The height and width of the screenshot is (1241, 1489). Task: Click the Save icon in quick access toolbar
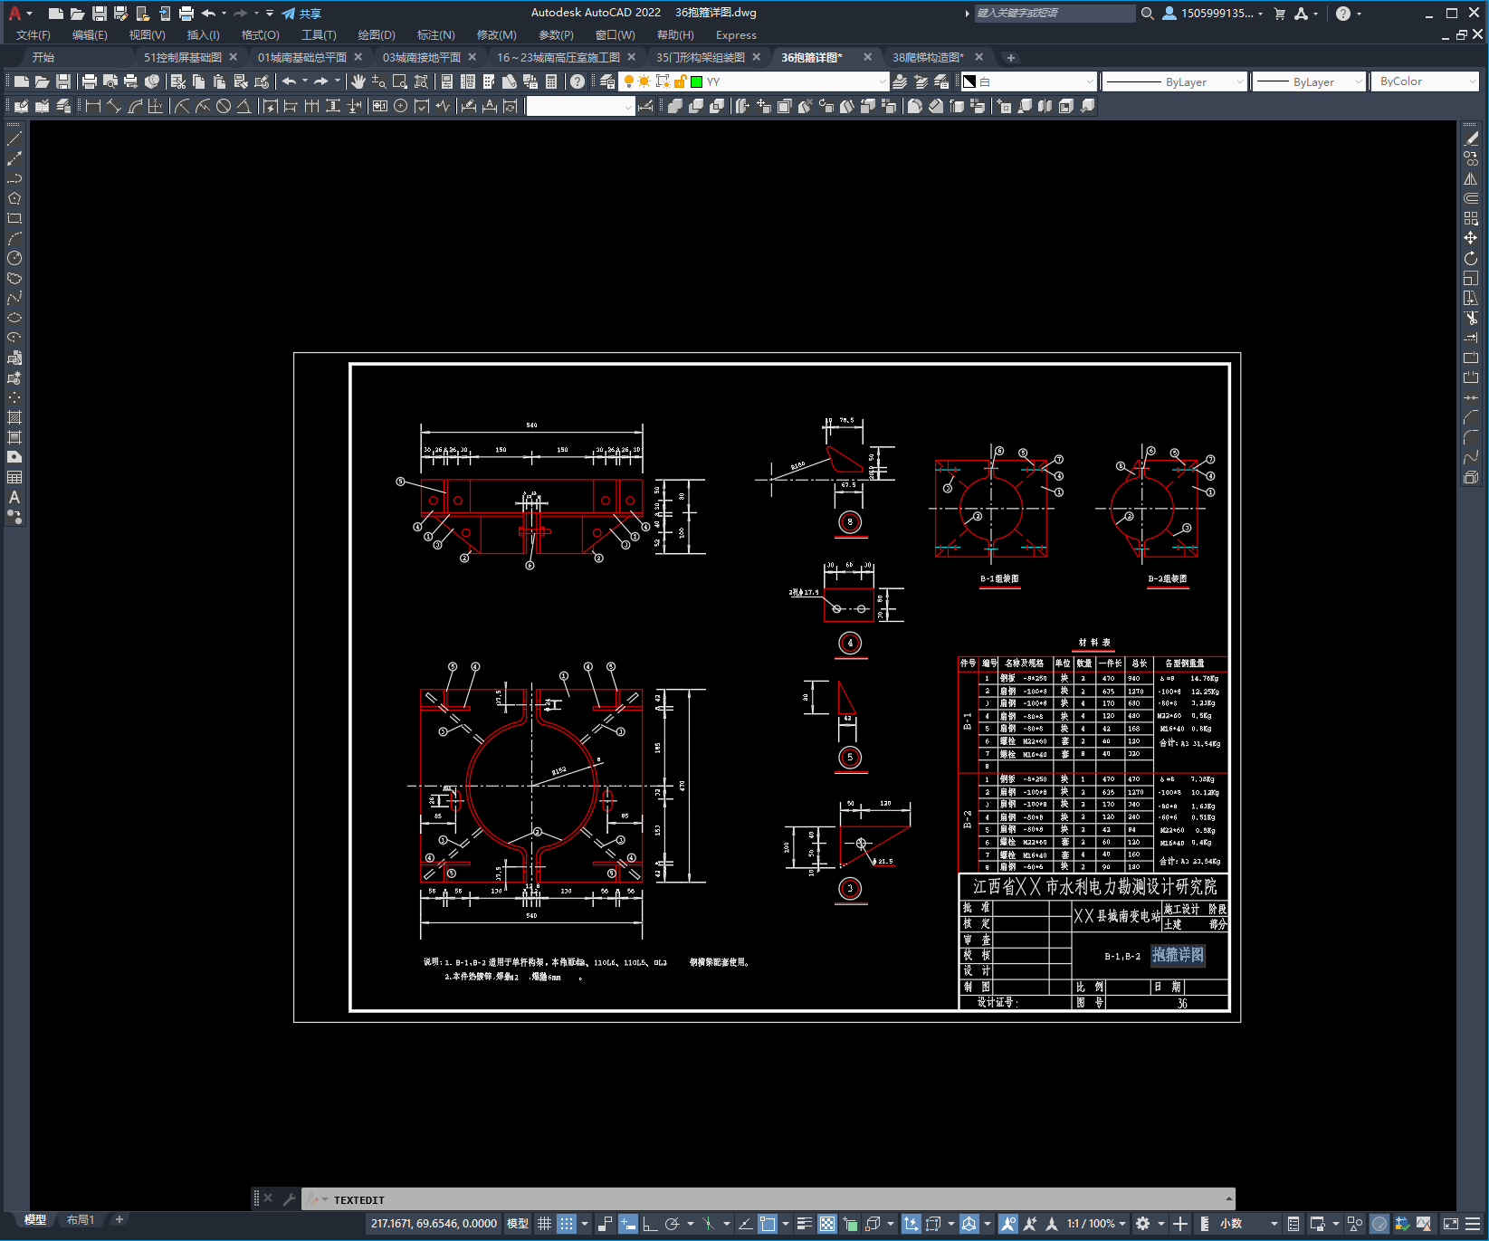pyautogui.click(x=100, y=14)
